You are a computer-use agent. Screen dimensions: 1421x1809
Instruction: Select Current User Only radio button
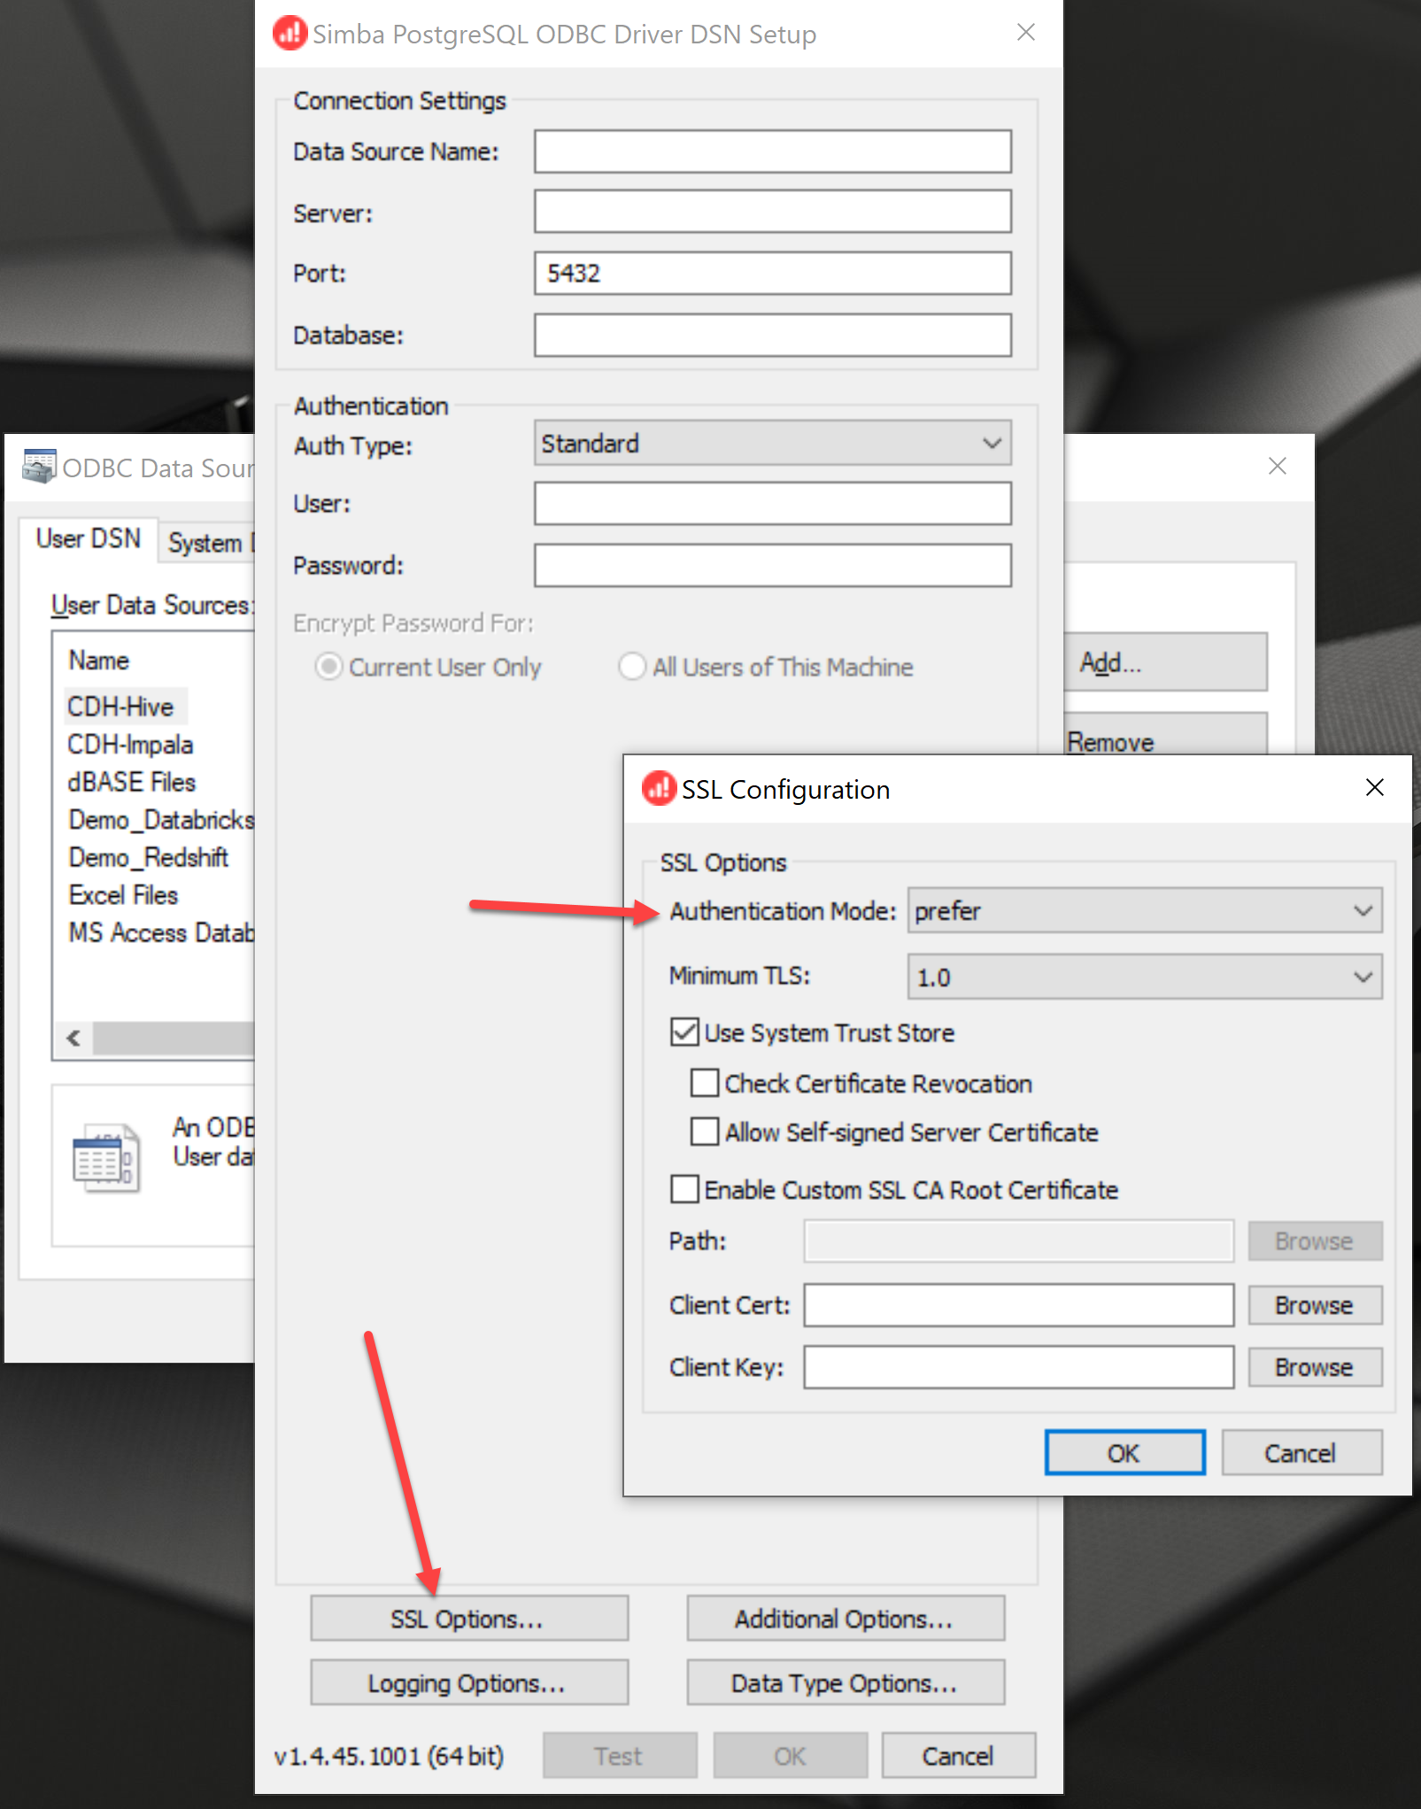click(x=328, y=666)
